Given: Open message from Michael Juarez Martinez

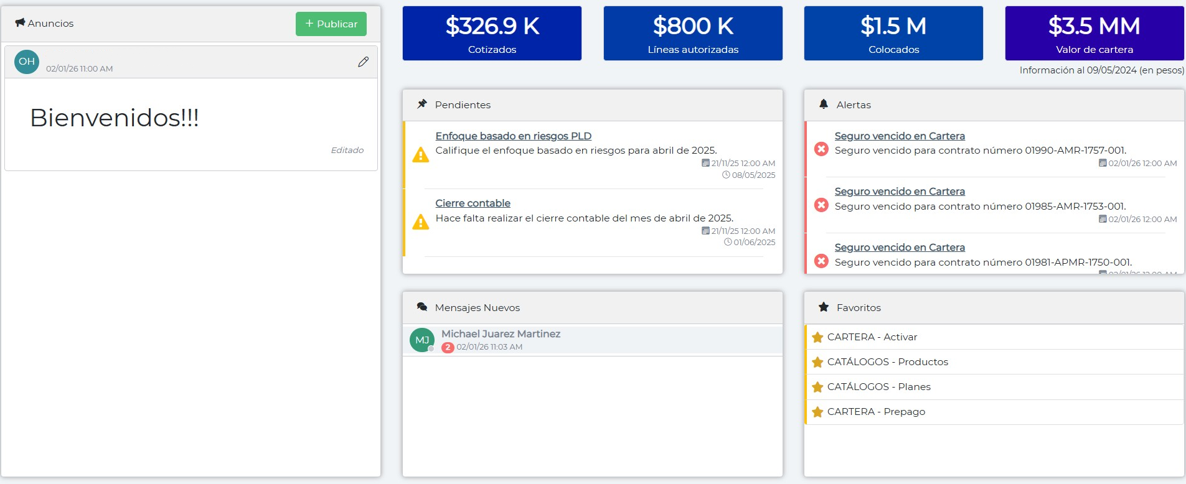Looking at the screenshot, I should [x=501, y=334].
